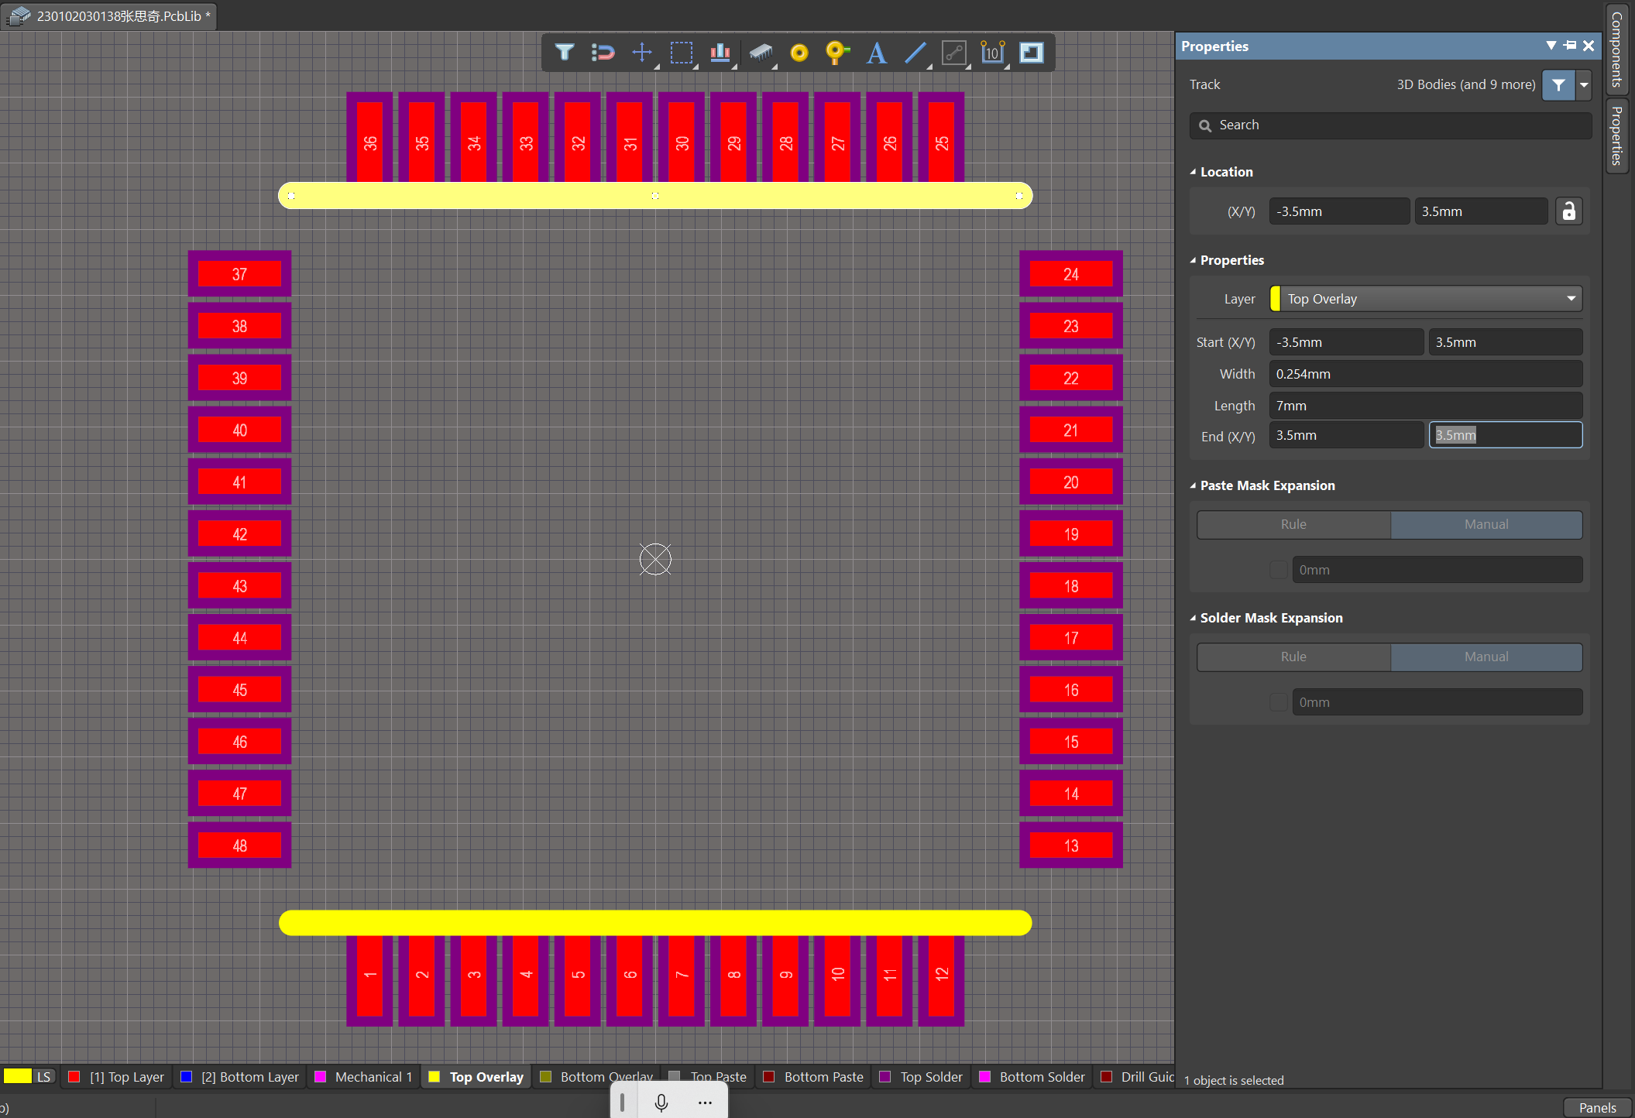This screenshot has height=1118, width=1635.
Task: Click the place pad icon
Action: (x=799, y=53)
